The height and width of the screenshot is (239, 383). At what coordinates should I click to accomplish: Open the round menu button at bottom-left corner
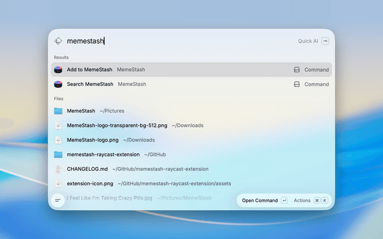[58, 201]
